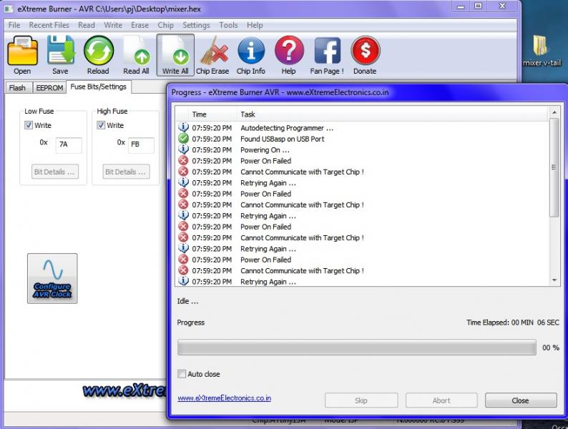
Task: Click the Chip Erase broom icon
Action: coord(212,51)
